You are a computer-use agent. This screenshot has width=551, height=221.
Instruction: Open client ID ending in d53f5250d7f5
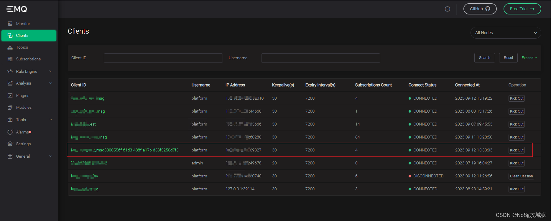pyautogui.click(x=125, y=150)
